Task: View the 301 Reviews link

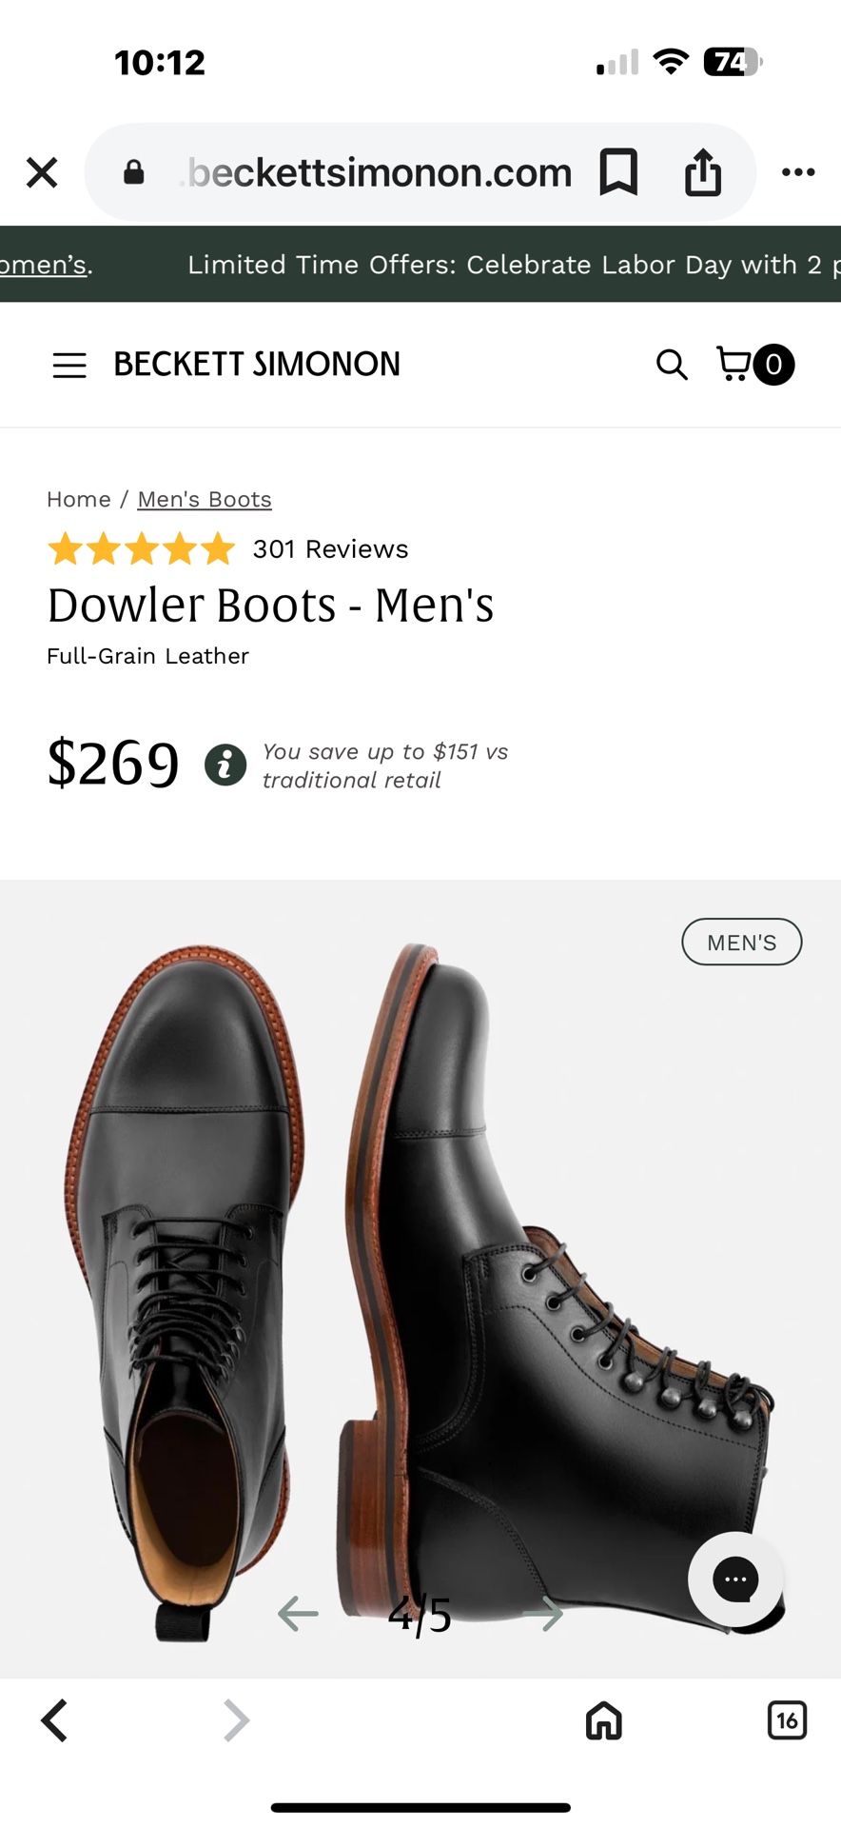Action: (x=328, y=548)
